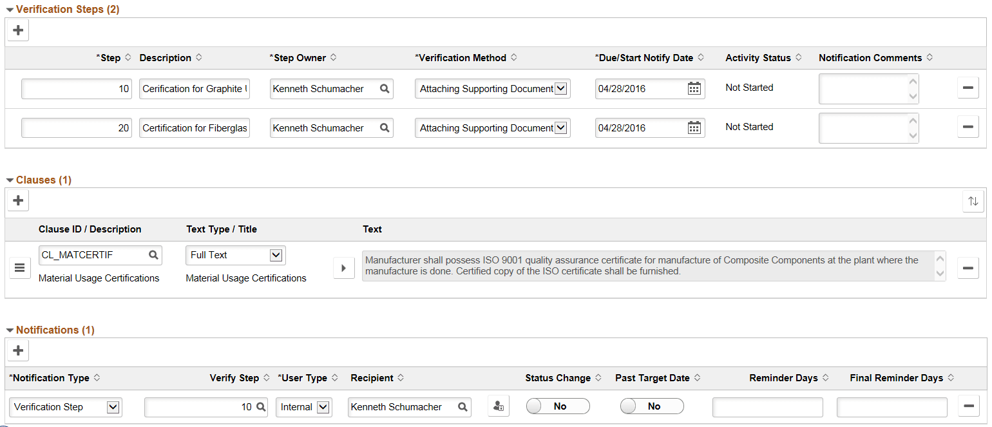Open the calendar picker for step 10 due date
The height and width of the screenshot is (427, 992).
pyautogui.click(x=694, y=88)
